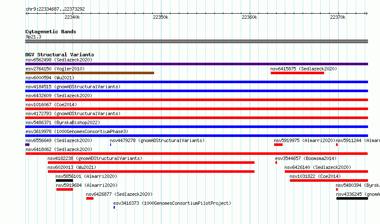The image size is (380, 224).
Task: Click the 22370k ruler mark
Action: (x=338, y=17)
